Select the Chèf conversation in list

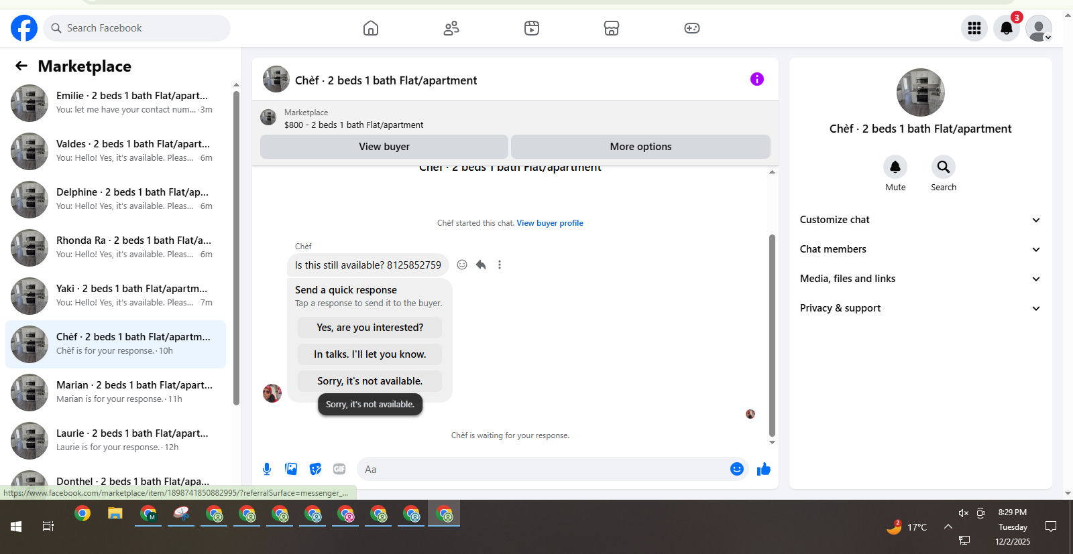(x=115, y=344)
